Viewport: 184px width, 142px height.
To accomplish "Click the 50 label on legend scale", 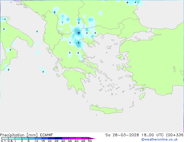I will (x=90, y=141).
